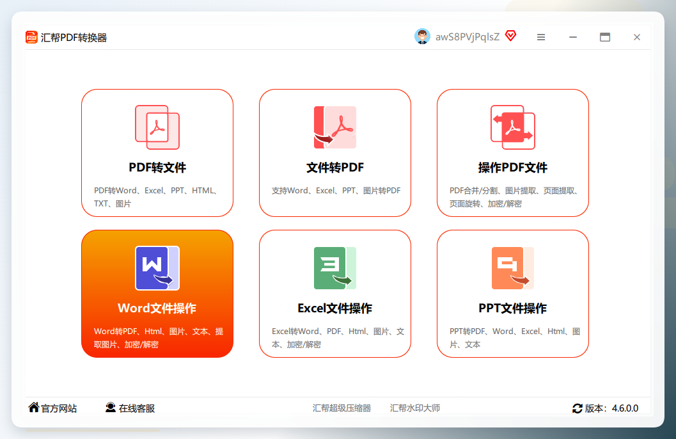Click description 支持Word、Excel、PPT、图片转PDF
The height and width of the screenshot is (439, 676).
click(336, 191)
